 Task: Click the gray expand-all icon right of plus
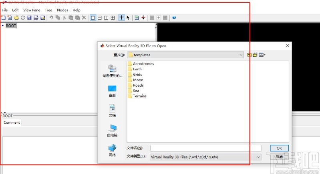coord(165,18)
